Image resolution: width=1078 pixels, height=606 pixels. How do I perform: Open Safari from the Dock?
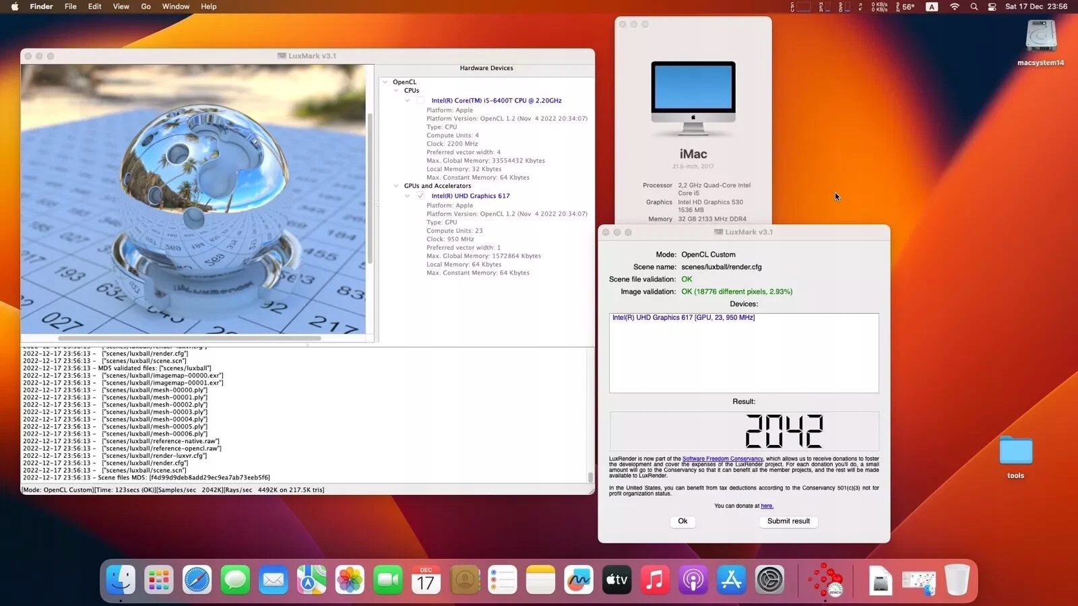point(197,580)
